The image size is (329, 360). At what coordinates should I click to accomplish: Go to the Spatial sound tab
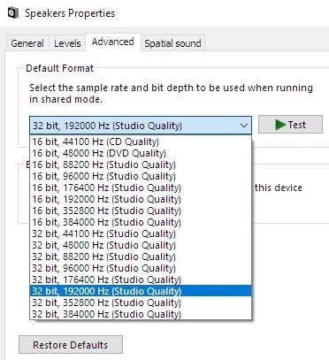[172, 43]
